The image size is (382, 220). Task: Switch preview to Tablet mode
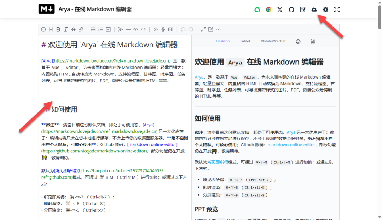[x=245, y=41]
